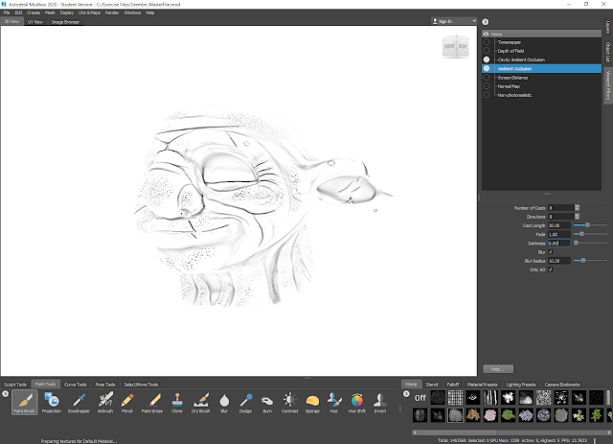Switch to the Pose Tools tab

click(x=105, y=385)
